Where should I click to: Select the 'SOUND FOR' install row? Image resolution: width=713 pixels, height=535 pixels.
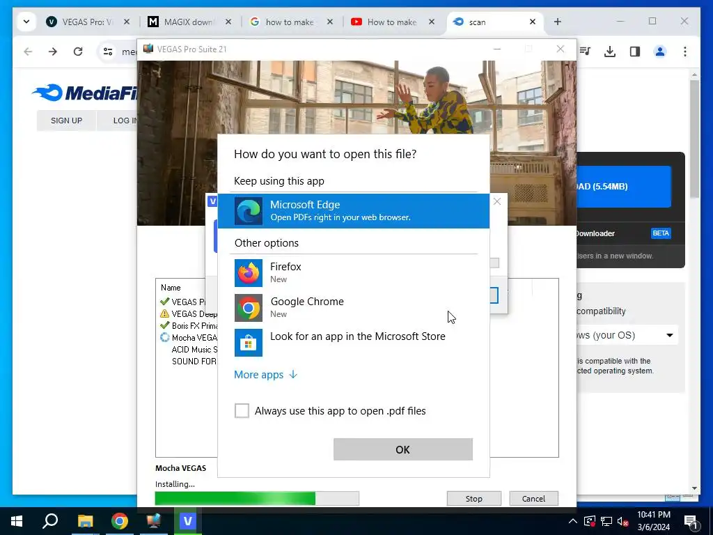click(x=189, y=362)
